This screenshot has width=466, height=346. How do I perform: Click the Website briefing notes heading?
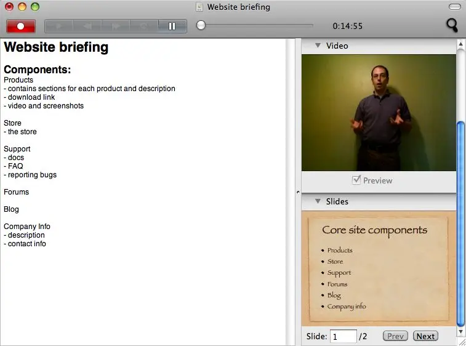[x=56, y=47]
